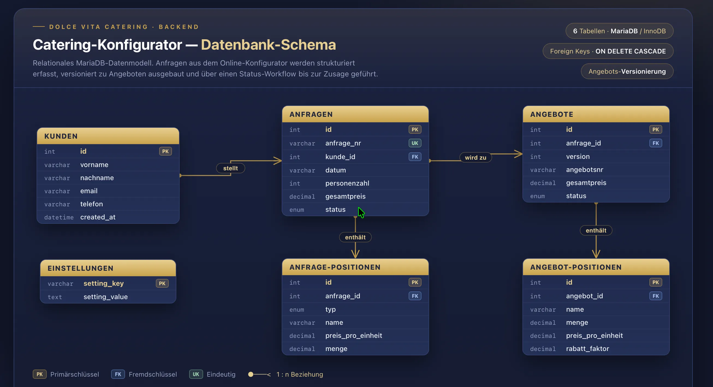713x387 pixels.
Task: Click the 'telefon' field in KUNDEN
Action: [108, 204]
